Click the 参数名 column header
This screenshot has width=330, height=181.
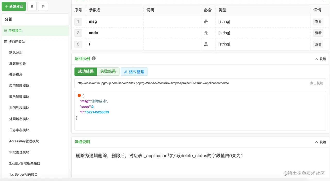click(95, 10)
